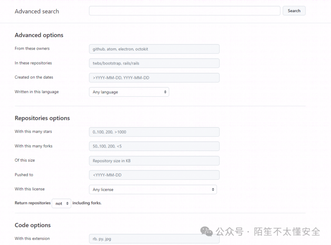Click the Search button

pyautogui.click(x=294, y=10)
